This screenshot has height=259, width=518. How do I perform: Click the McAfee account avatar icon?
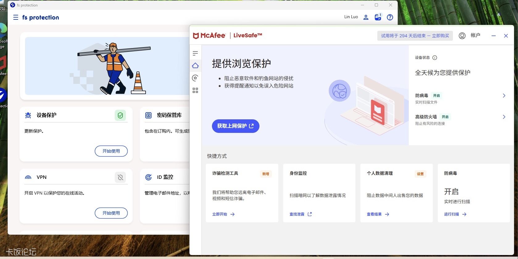(x=462, y=35)
